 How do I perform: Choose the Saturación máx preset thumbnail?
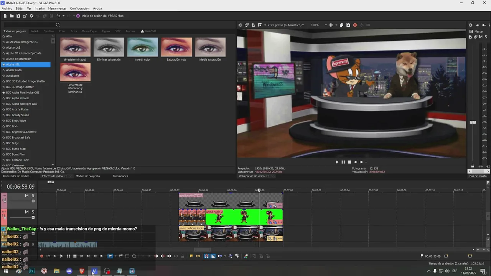click(176, 47)
